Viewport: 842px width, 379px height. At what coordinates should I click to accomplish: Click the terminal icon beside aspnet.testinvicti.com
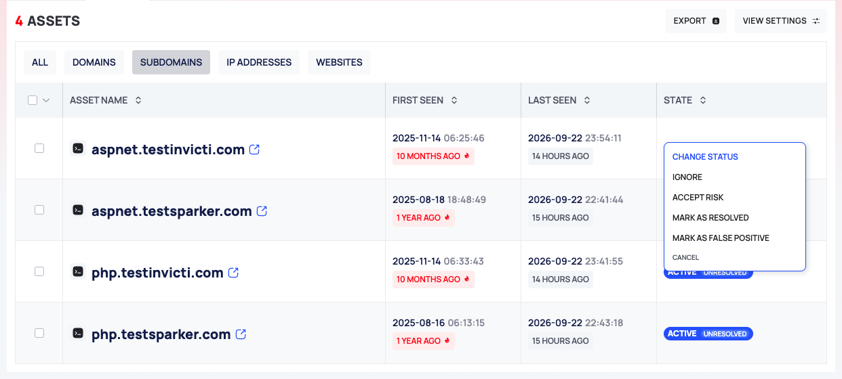click(78, 148)
